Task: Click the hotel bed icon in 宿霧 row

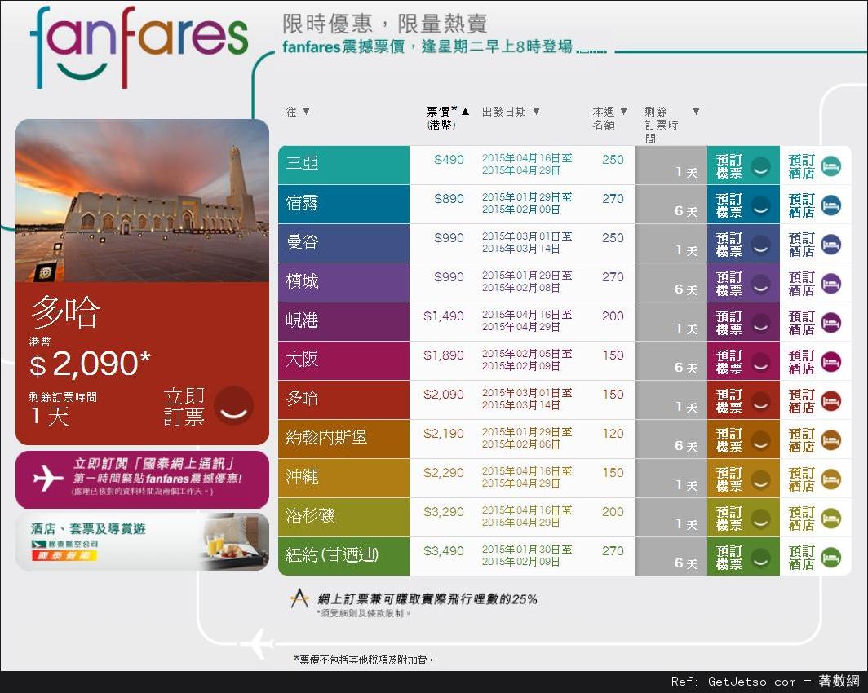Action: (830, 205)
